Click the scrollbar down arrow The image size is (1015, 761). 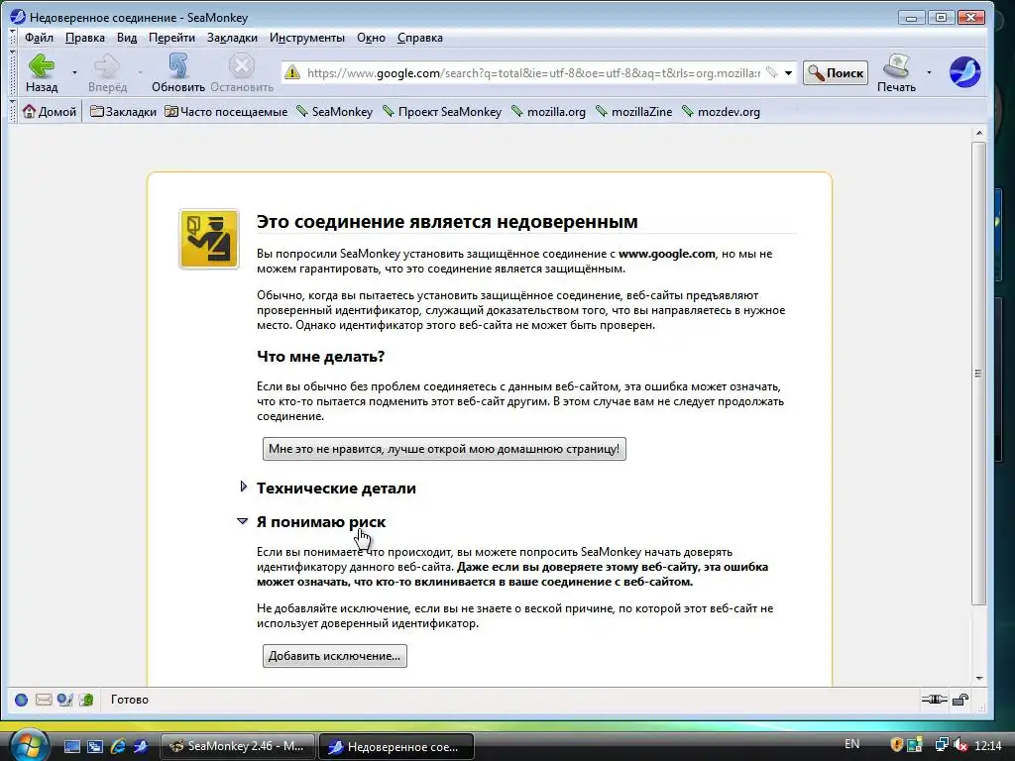pyautogui.click(x=978, y=678)
